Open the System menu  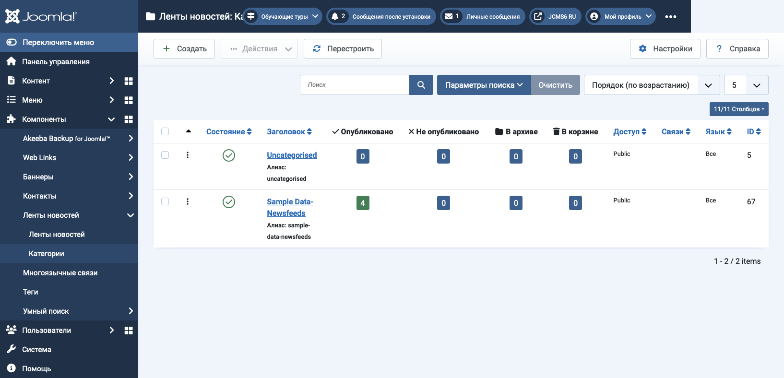click(x=69, y=349)
